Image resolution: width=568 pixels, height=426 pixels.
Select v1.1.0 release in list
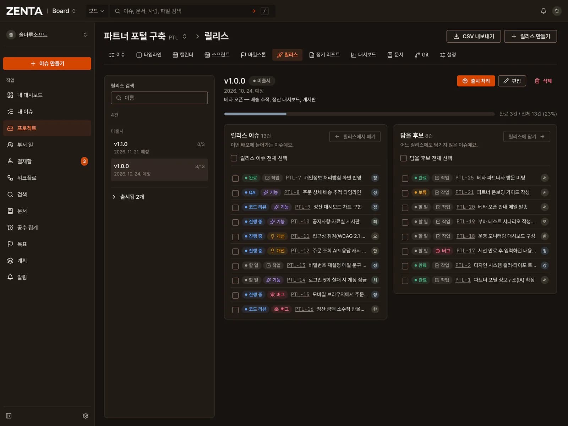pyautogui.click(x=159, y=148)
